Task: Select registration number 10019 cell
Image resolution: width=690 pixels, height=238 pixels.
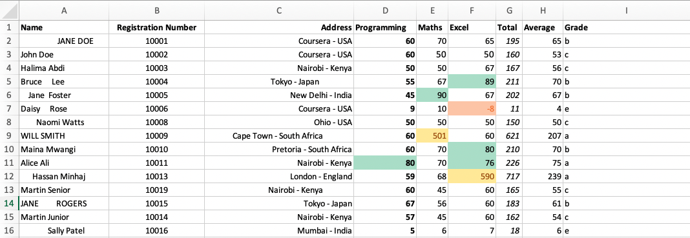Action: [x=156, y=190]
